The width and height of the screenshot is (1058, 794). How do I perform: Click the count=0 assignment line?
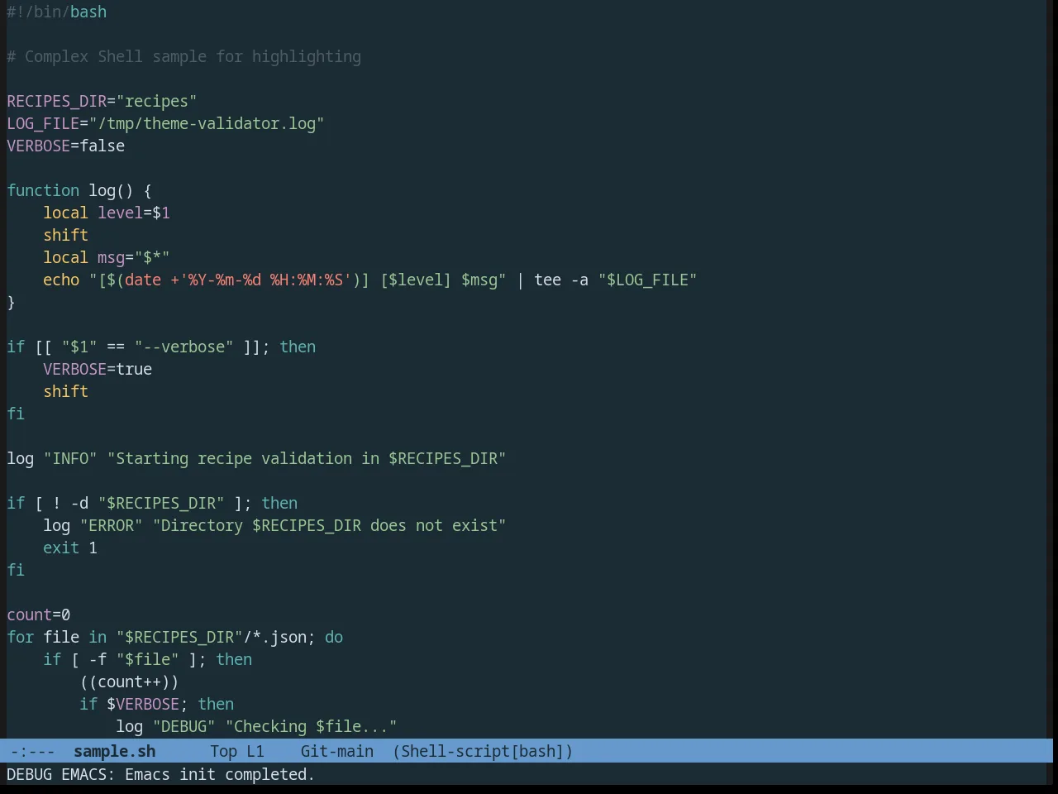point(38,615)
